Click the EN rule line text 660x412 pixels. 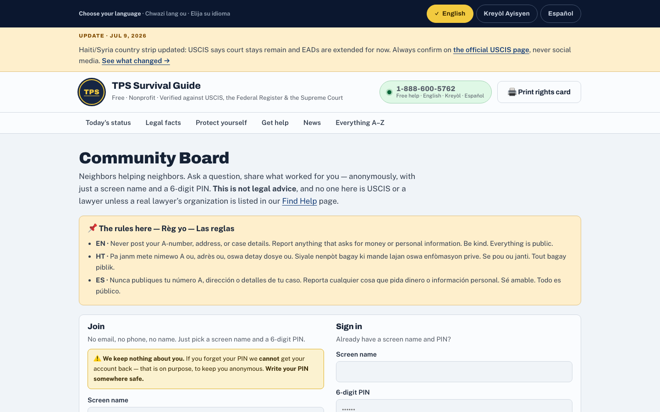click(x=324, y=244)
